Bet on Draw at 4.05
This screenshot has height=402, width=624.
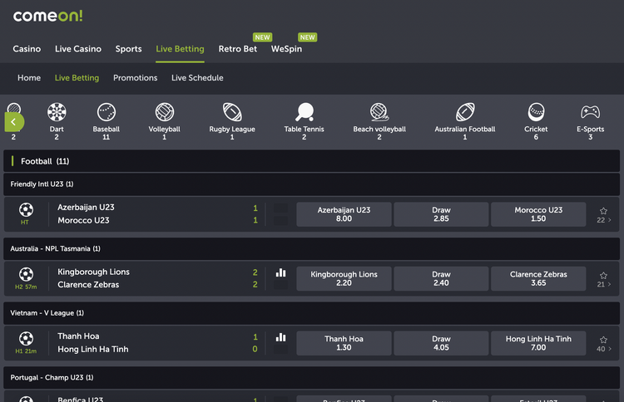tap(441, 343)
